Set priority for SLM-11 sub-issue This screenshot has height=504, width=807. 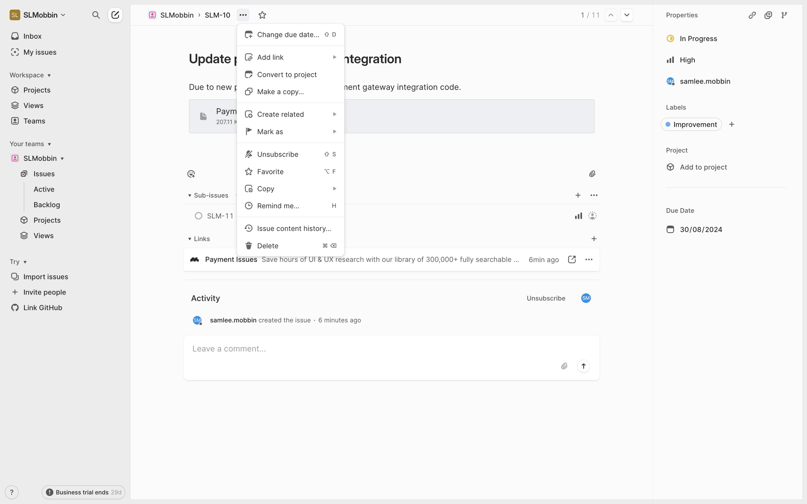coord(578,216)
